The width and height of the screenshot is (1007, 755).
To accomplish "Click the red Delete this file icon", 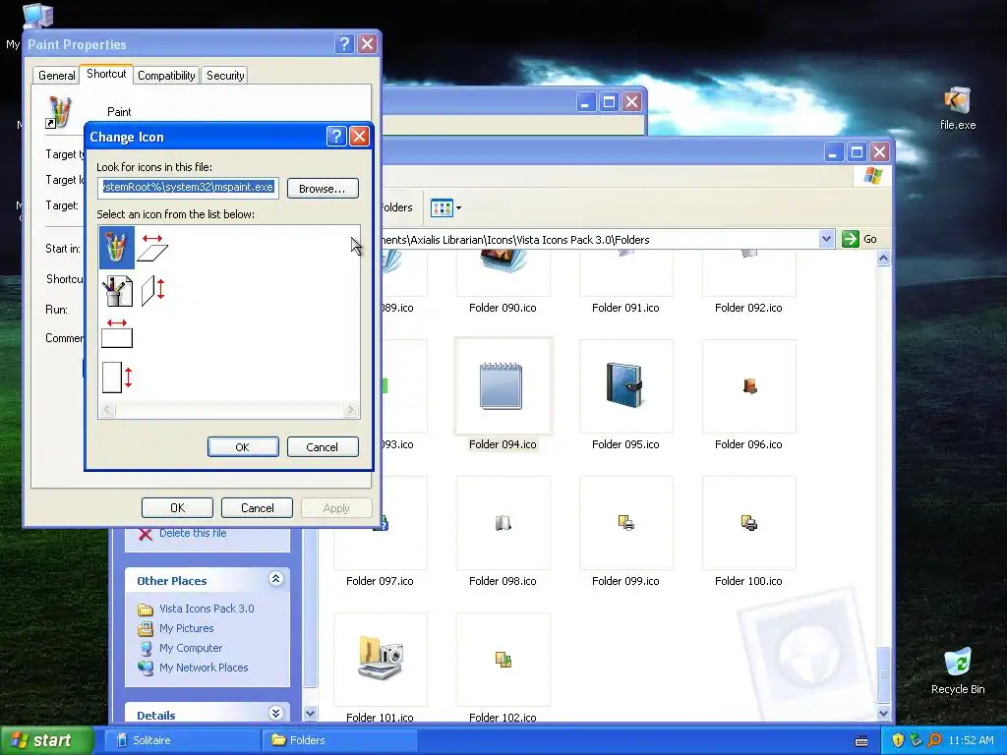I will point(146,534).
